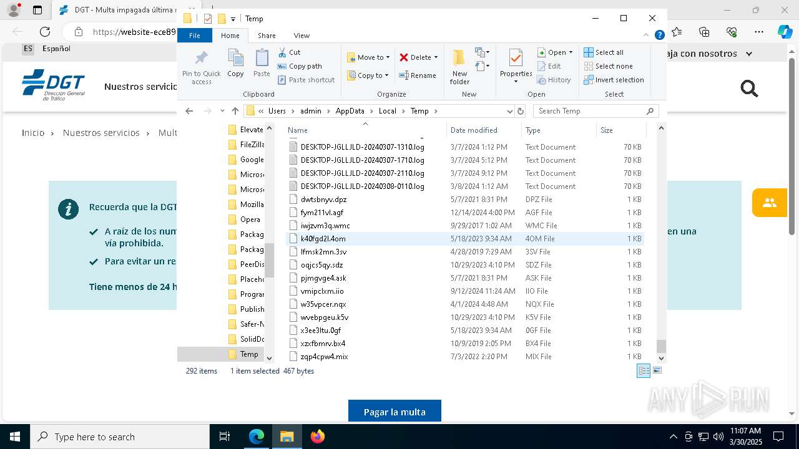
Task: Open the Copy to dropdown
Action: coord(368,75)
